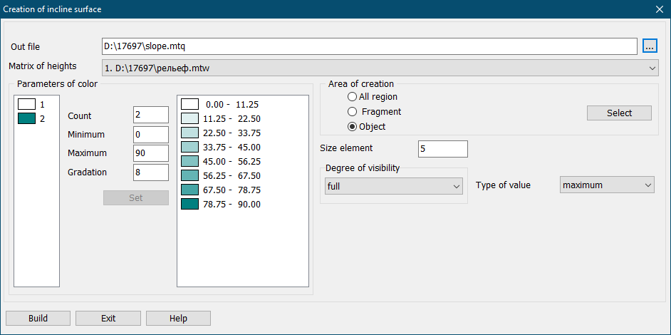Click the Select area button
The width and height of the screenshot is (671, 335).
click(619, 113)
